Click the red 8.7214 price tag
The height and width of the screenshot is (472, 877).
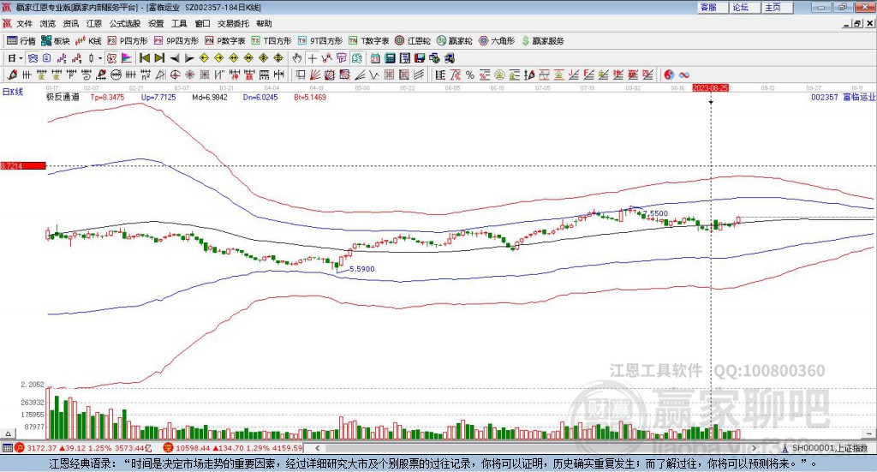[23, 165]
